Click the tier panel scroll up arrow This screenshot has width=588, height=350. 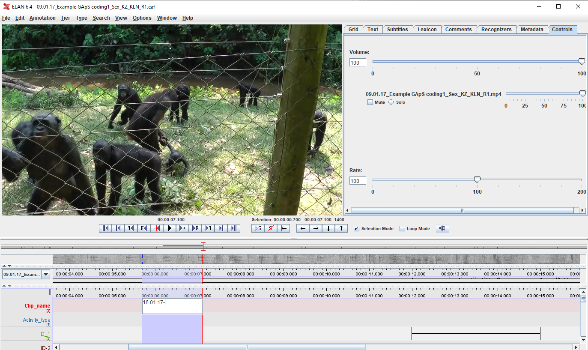583,291
